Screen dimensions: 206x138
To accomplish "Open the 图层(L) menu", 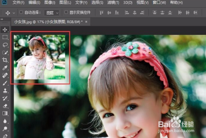I will coord(65,3).
